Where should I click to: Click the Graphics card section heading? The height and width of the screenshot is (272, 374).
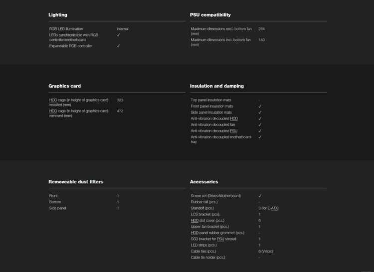tap(64, 86)
